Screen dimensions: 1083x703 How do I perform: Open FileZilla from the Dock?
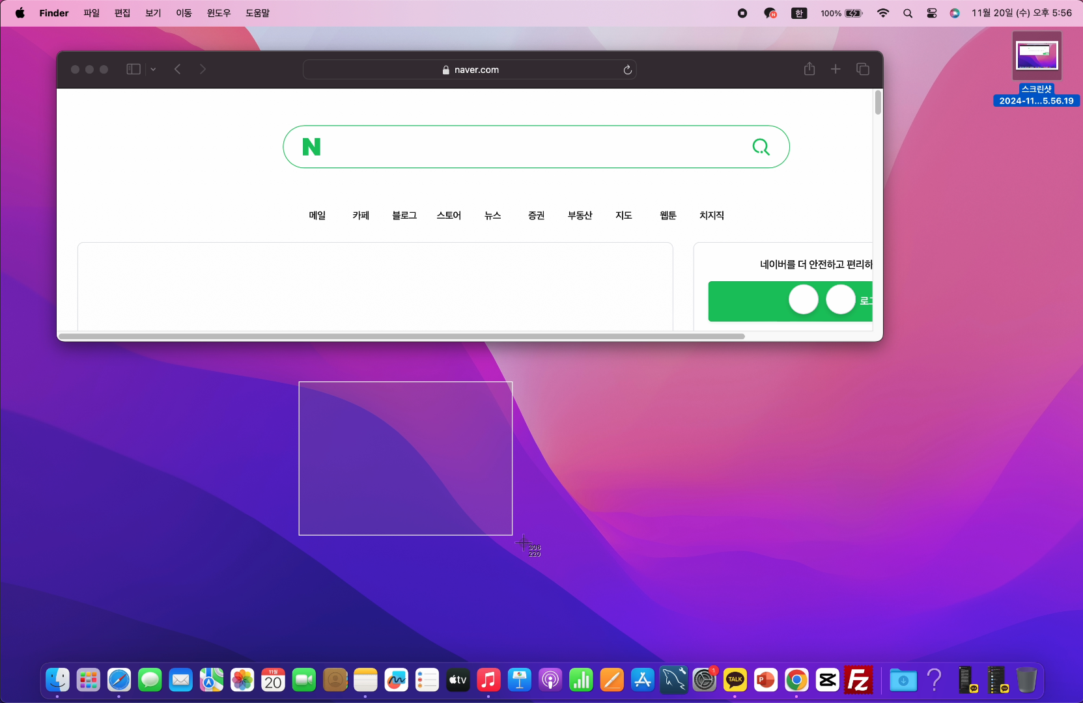click(x=858, y=680)
